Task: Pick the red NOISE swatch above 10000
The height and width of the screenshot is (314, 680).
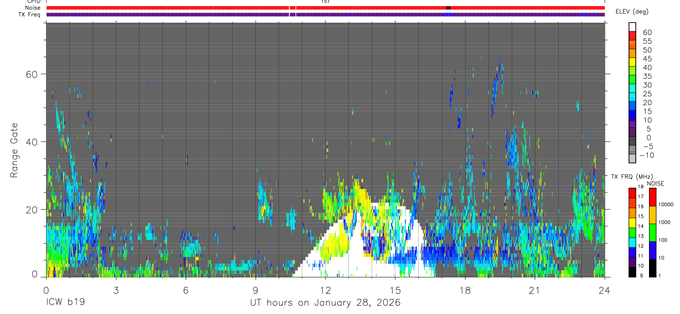Action: [x=652, y=197]
